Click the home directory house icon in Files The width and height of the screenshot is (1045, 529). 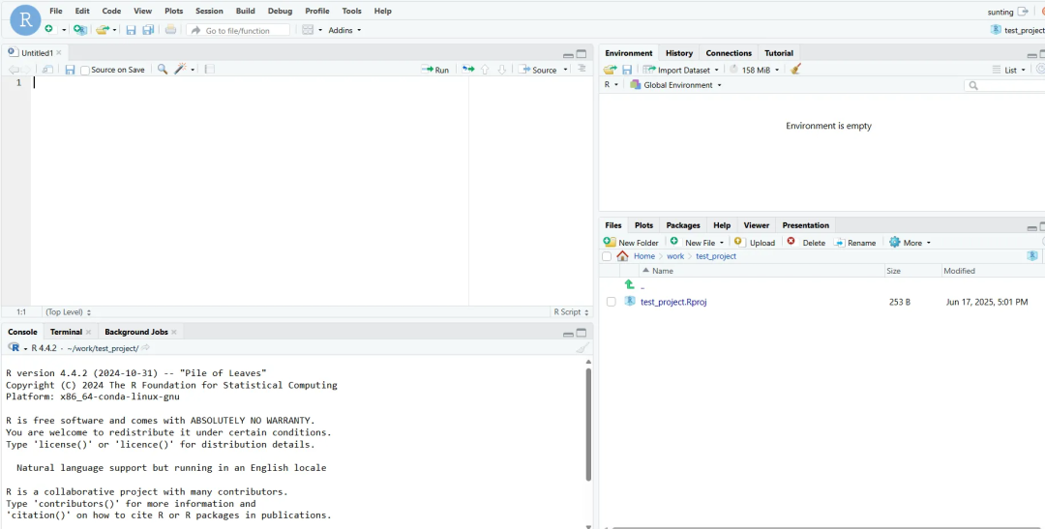click(622, 256)
